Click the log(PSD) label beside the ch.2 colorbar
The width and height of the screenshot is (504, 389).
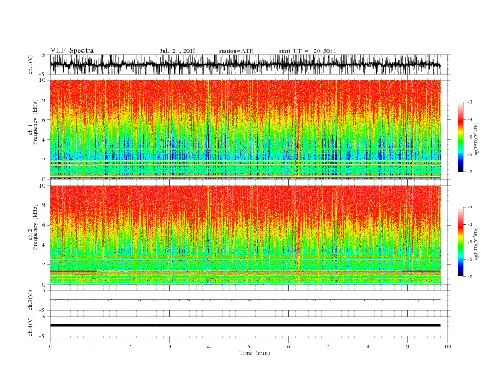[477, 244]
